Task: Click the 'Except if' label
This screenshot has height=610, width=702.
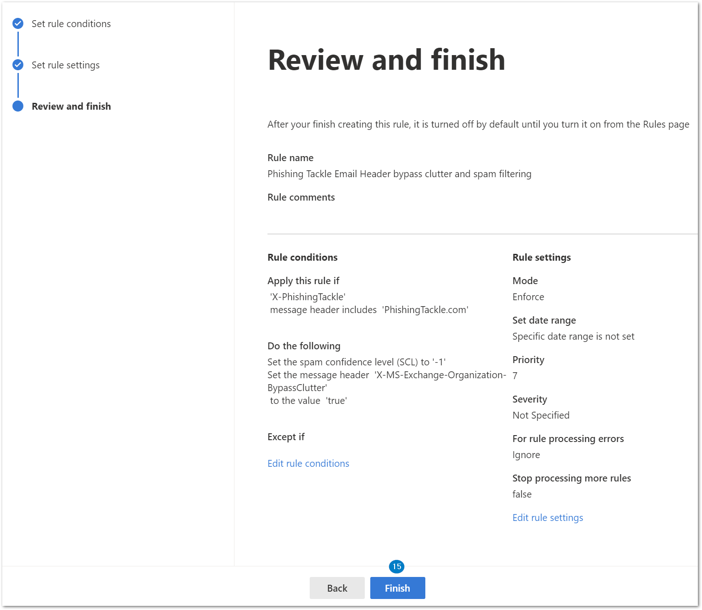Action: [286, 437]
